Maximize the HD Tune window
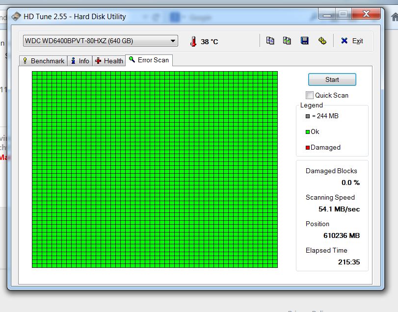Viewport: 398px width, 312px height. 344,14
